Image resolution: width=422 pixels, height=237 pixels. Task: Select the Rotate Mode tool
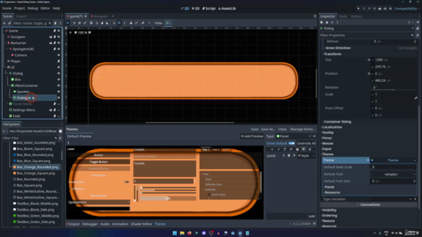[x=80, y=23]
